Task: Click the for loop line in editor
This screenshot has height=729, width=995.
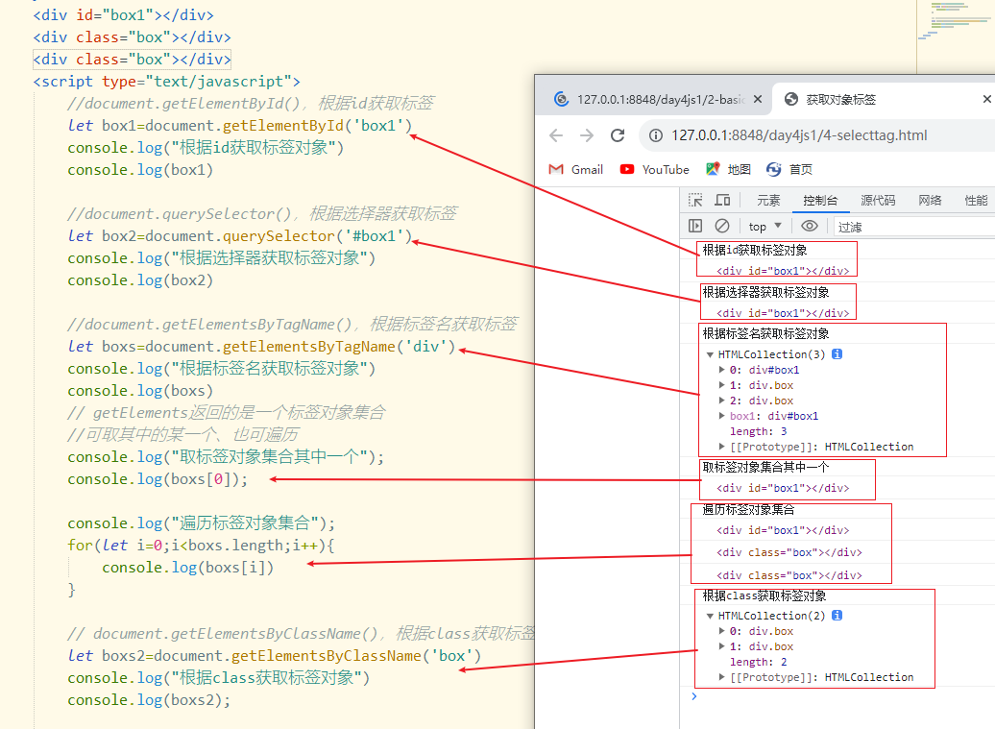Action: (x=201, y=546)
